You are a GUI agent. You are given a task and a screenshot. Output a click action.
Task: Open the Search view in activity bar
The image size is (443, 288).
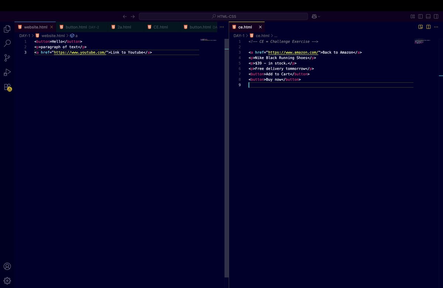(7, 43)
